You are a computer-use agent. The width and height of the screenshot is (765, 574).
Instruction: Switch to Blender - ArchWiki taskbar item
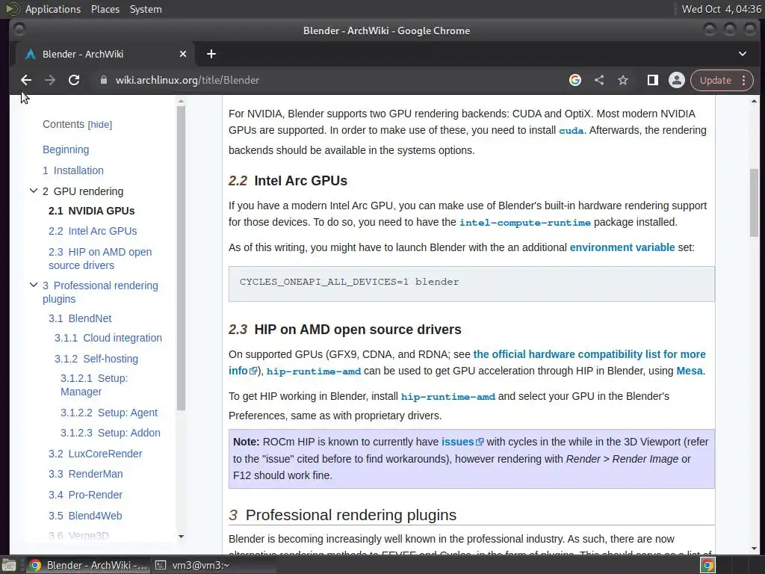point(88,565)
